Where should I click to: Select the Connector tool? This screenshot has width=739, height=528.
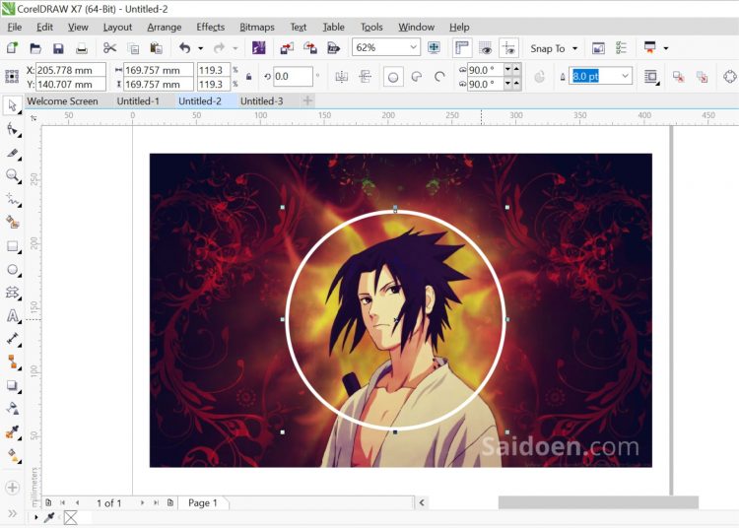click(x=12, y=363)
